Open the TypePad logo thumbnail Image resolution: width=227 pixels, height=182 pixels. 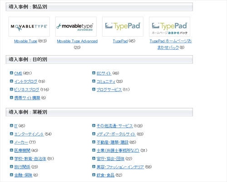point(123,27)
